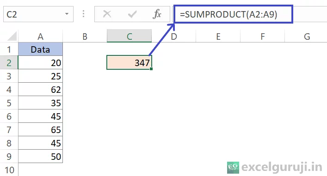This screenshot has height=176, width=327.
Task: Expand the Name Box dropdown arrow
Action: point(67,14)
